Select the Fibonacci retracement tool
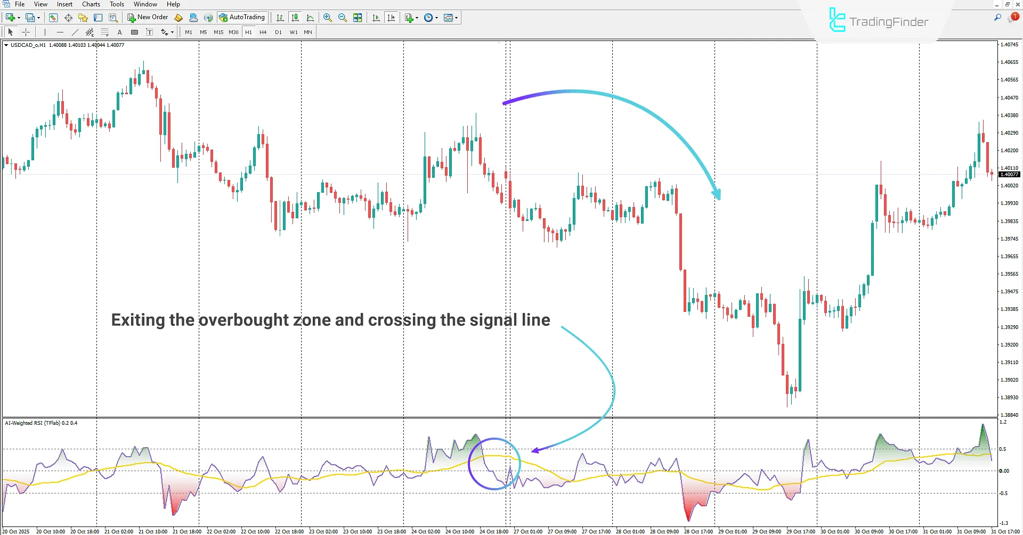 click(x=105, y=32)
